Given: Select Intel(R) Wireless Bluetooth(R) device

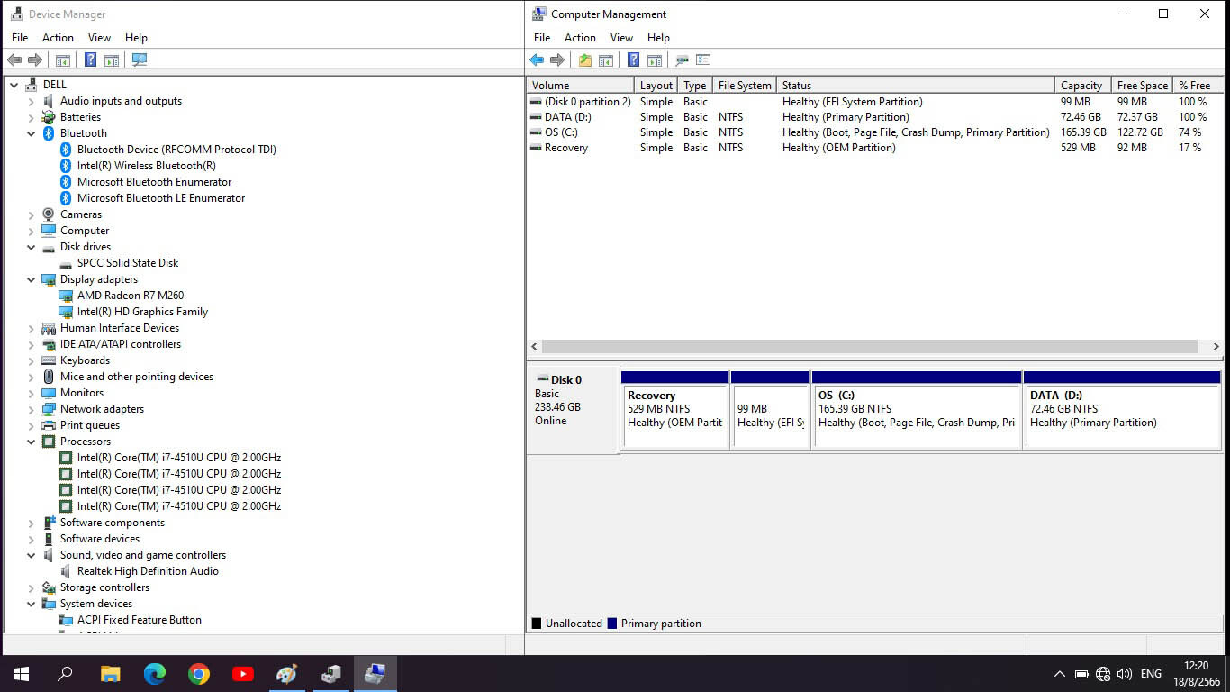Looking at the screenshot, I should 147,166.
